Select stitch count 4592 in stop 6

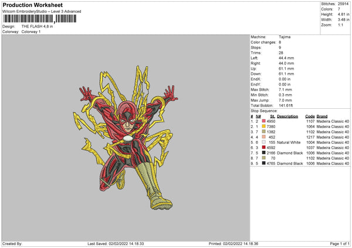coord(271,148)
